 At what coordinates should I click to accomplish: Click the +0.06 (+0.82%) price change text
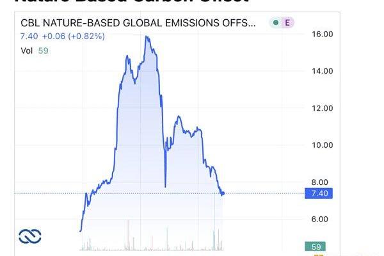click(74, 36)
